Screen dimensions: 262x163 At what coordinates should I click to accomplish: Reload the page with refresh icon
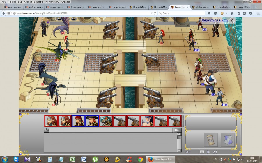click(155, 13)
